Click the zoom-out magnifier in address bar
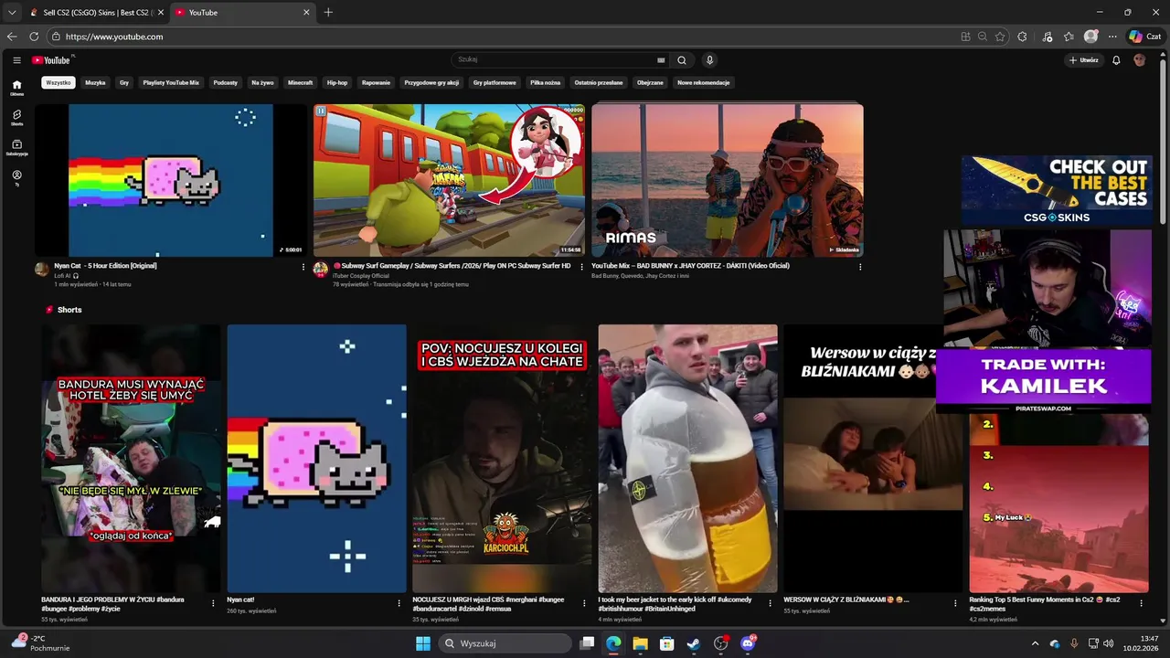Image resolution: width=1170 pixels, height=658 pixels. [983, 37]
